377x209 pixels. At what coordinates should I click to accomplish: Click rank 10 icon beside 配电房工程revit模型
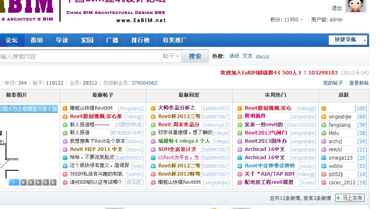[239, 182]
